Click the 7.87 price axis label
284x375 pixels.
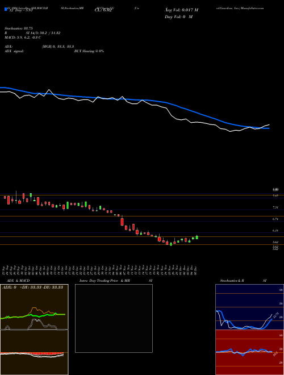pos(275,196)
